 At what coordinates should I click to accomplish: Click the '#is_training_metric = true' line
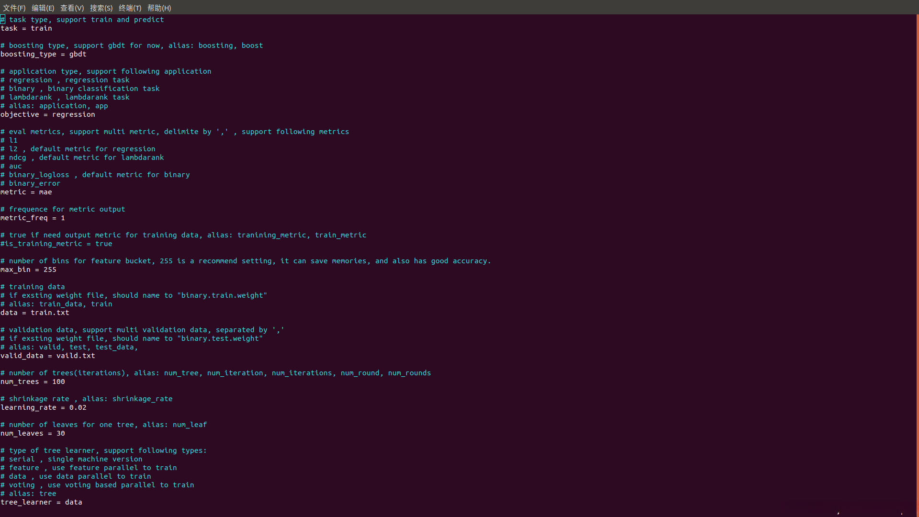(56, 244)
